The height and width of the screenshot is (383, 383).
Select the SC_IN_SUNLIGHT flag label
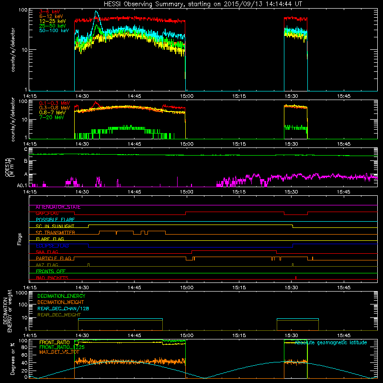tap(55, 226)
